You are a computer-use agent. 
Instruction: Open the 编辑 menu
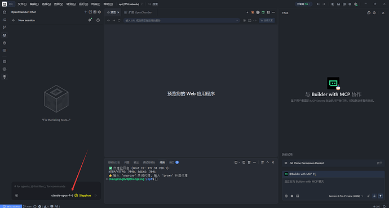[x=34, y=4]
